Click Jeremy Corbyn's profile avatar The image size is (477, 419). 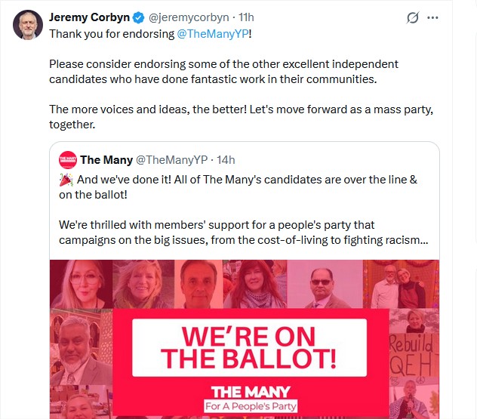coord(27,26)
